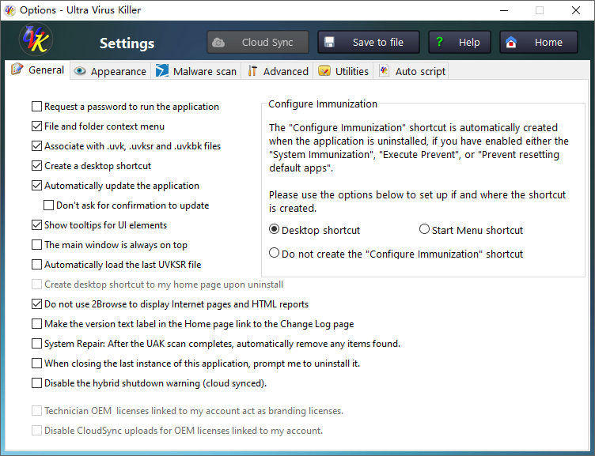Uncheck Show tooltips for UI elements

point(37,225)
